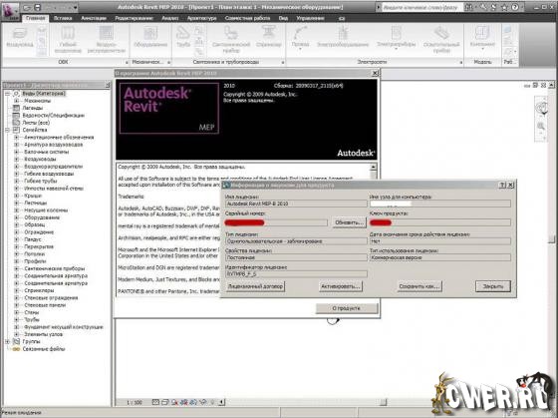
Task: Click the InfoCenter binoculars search icon
Action: [x=469, y=7]
